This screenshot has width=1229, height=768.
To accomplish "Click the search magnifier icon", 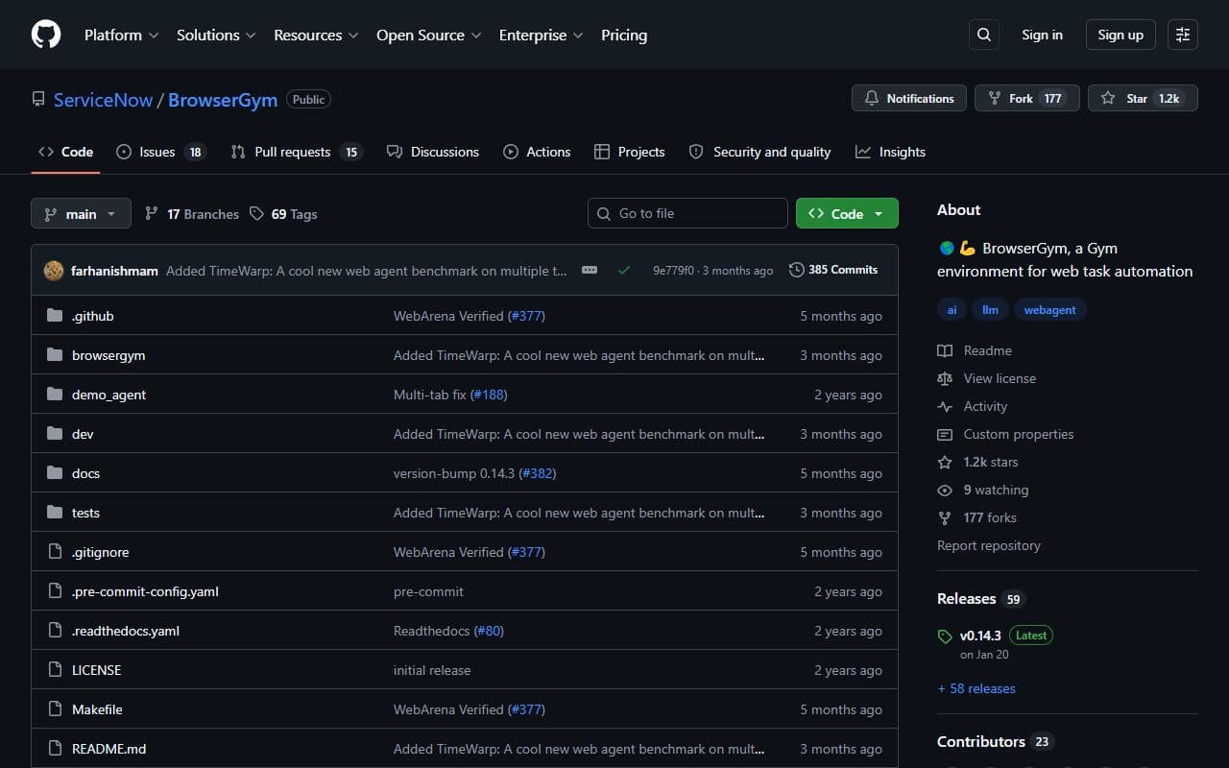I will [983, 35].
